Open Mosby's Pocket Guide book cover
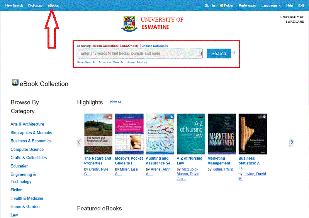This screenshot has width=309, height=218. pyautogui.click(x=129, y=134)
